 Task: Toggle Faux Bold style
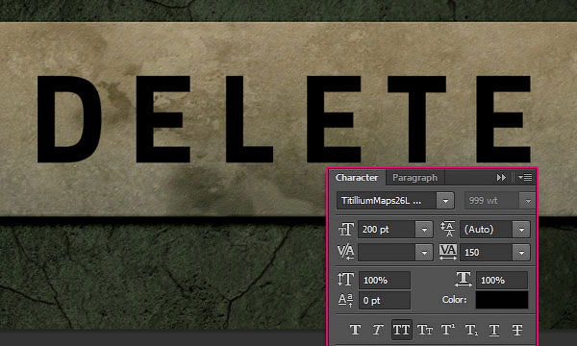tap(355, 330)
